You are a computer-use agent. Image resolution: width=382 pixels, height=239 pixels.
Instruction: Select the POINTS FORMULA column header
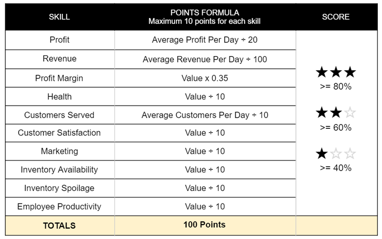(x=205, y=17)
